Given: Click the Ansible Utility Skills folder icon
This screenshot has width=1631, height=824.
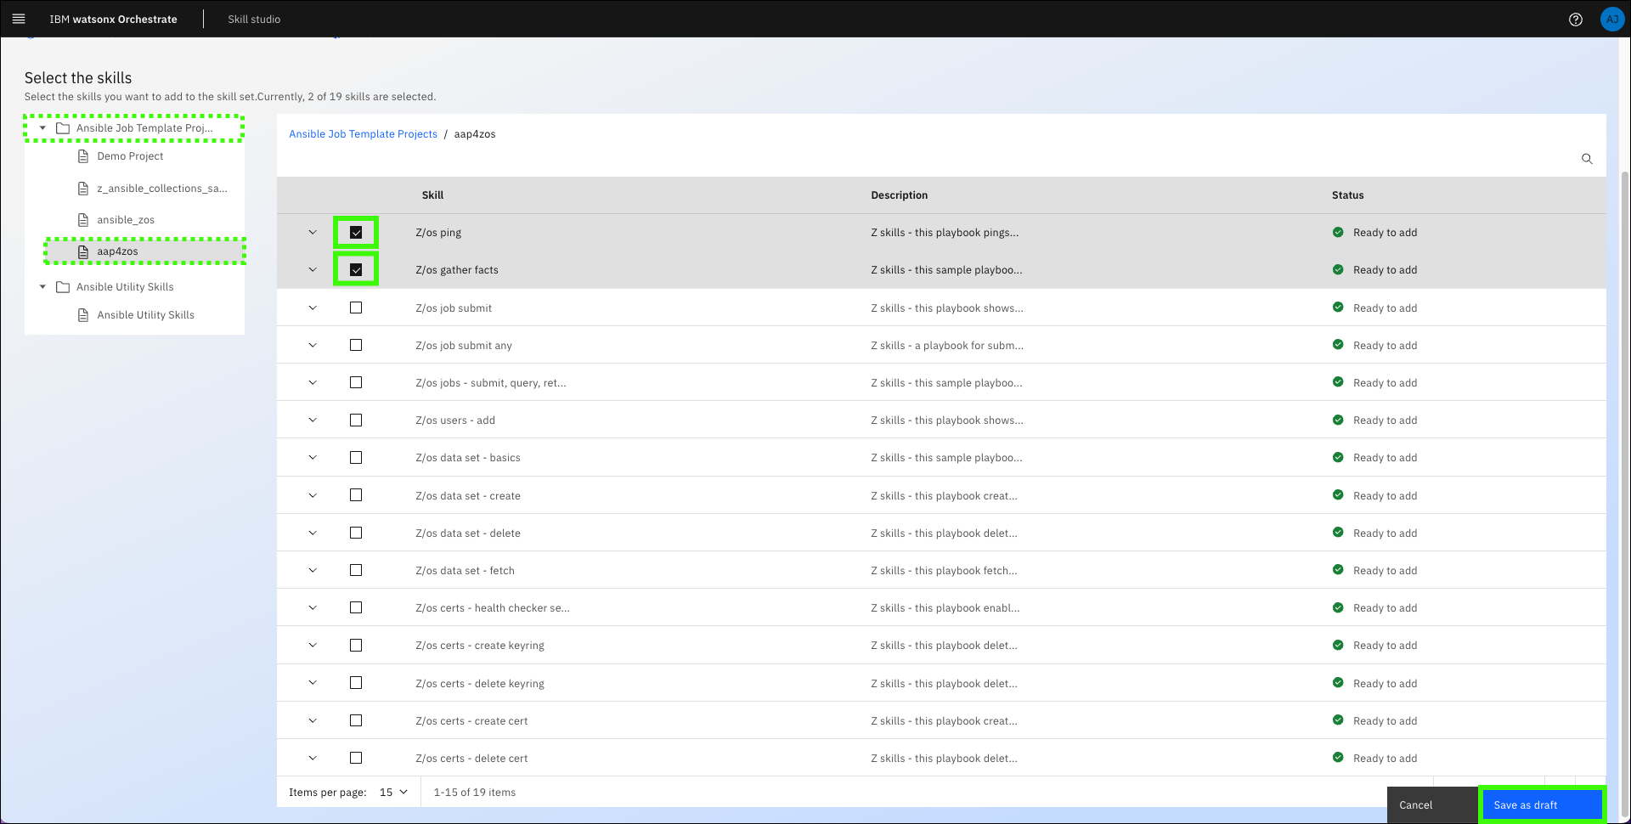Looking at the screenshot, I should click(x=63, y=287).
